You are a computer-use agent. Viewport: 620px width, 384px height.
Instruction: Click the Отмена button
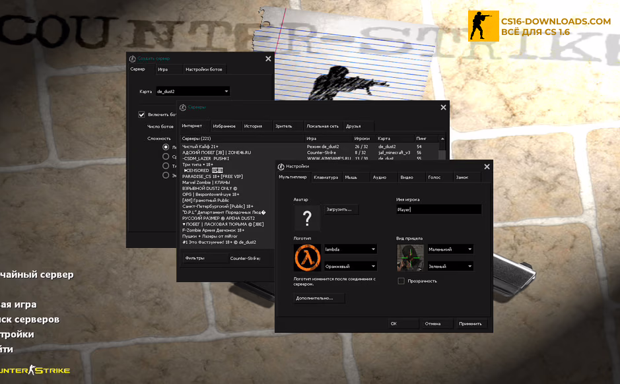tap(437, 323)
